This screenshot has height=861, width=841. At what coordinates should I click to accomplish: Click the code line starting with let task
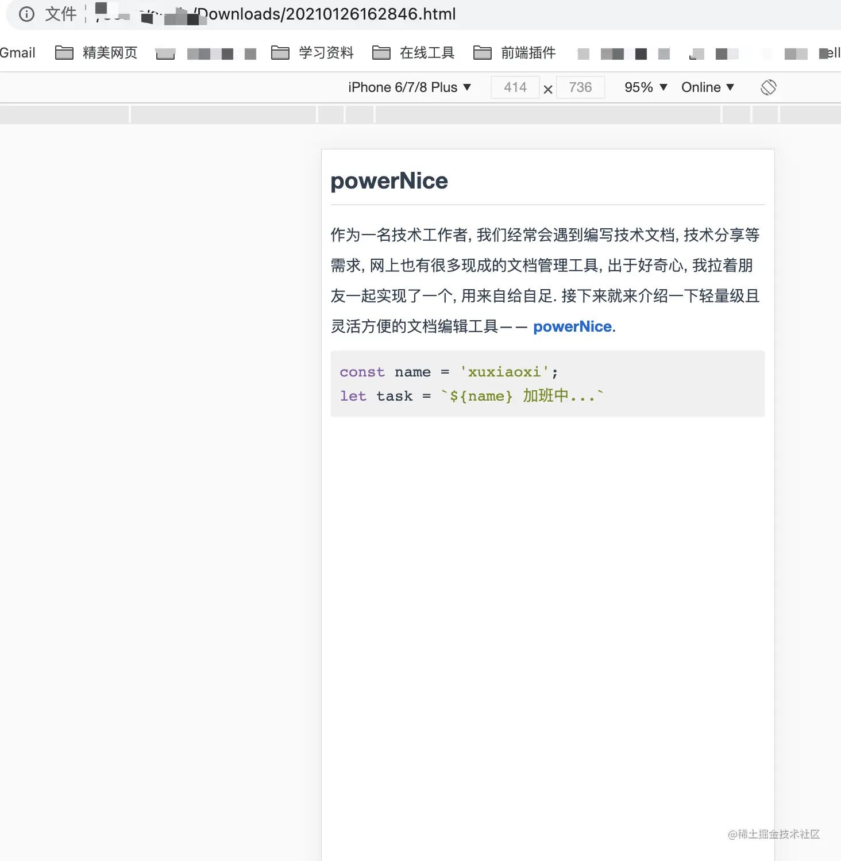(x=472, y=396)
